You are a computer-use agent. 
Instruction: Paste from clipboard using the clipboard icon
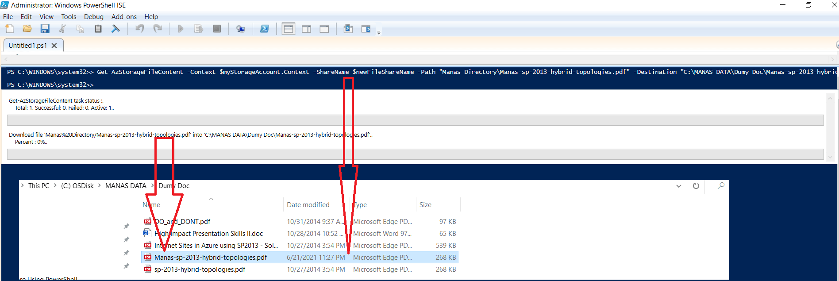click(98, 29)
